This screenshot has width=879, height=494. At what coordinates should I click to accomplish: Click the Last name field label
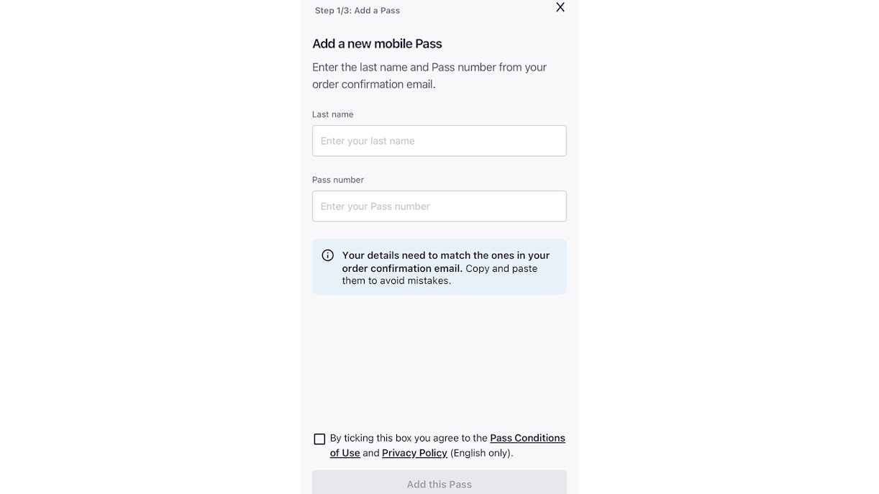332,114
